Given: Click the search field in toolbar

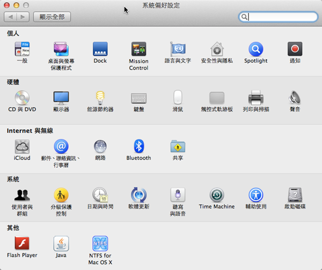Looking at the screenshot, I should tap(282, 17).
